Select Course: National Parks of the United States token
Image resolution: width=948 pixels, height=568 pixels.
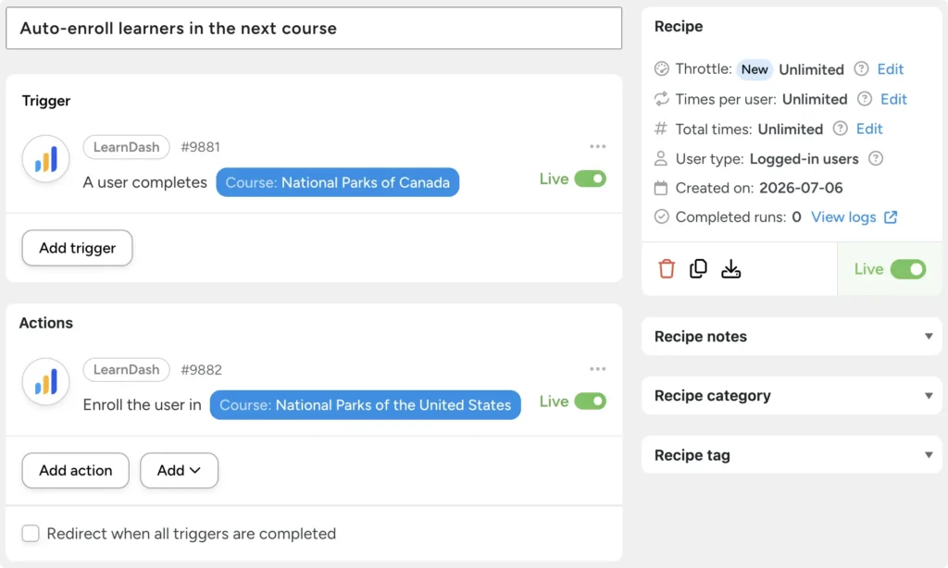coord(365,405)
